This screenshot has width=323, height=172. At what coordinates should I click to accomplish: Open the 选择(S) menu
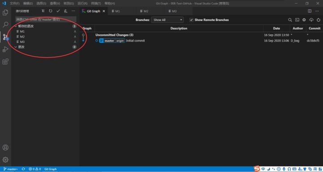pyautogui.click(x=41, y=4)
